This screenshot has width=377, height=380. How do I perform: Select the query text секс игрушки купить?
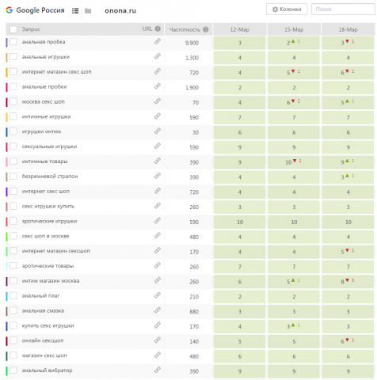(x=48, y=206)
